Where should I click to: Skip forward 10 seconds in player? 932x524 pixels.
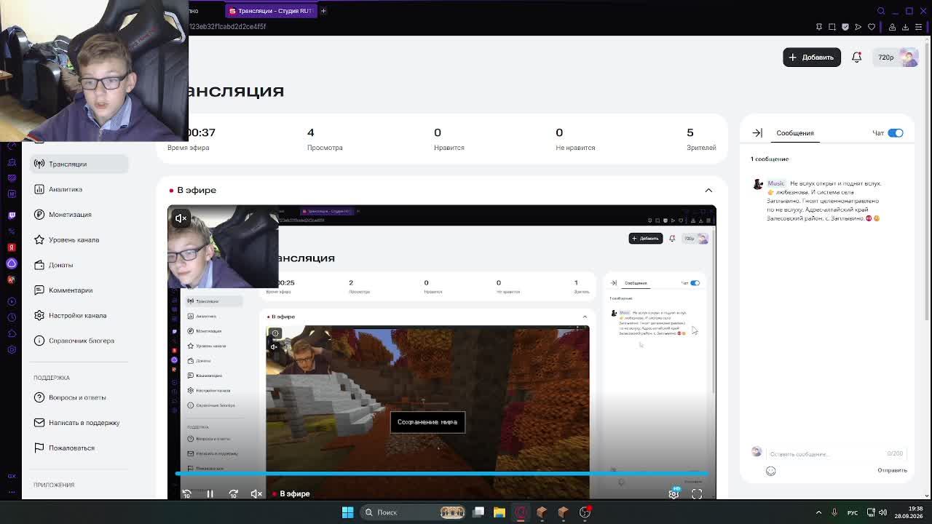(233, 493)
